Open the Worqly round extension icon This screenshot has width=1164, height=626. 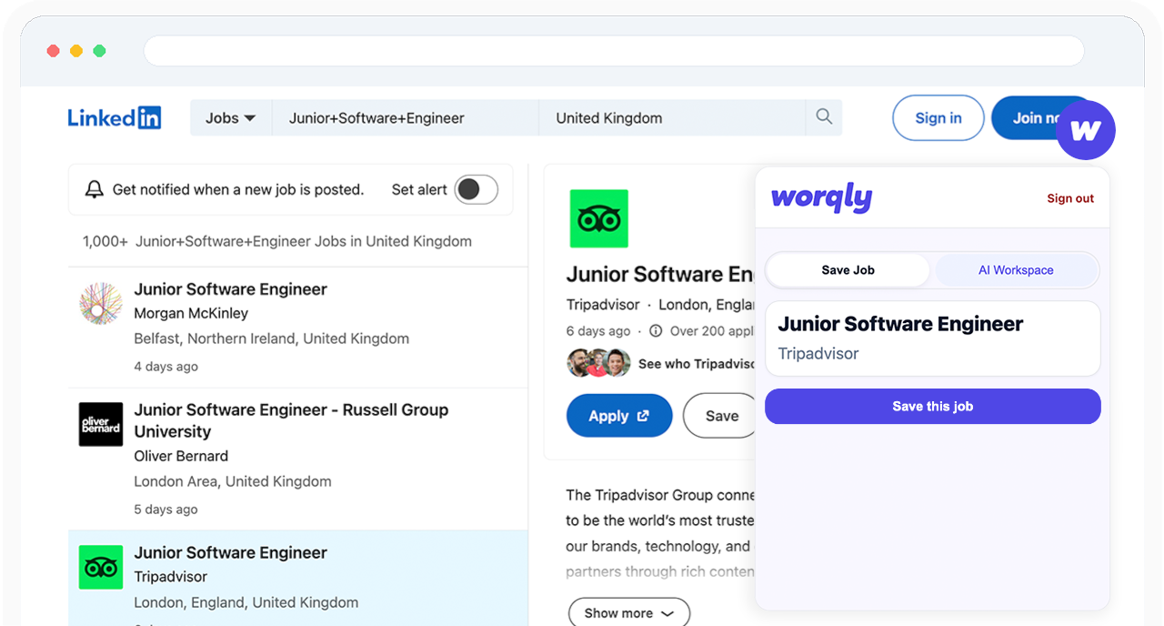[1086, 130]
